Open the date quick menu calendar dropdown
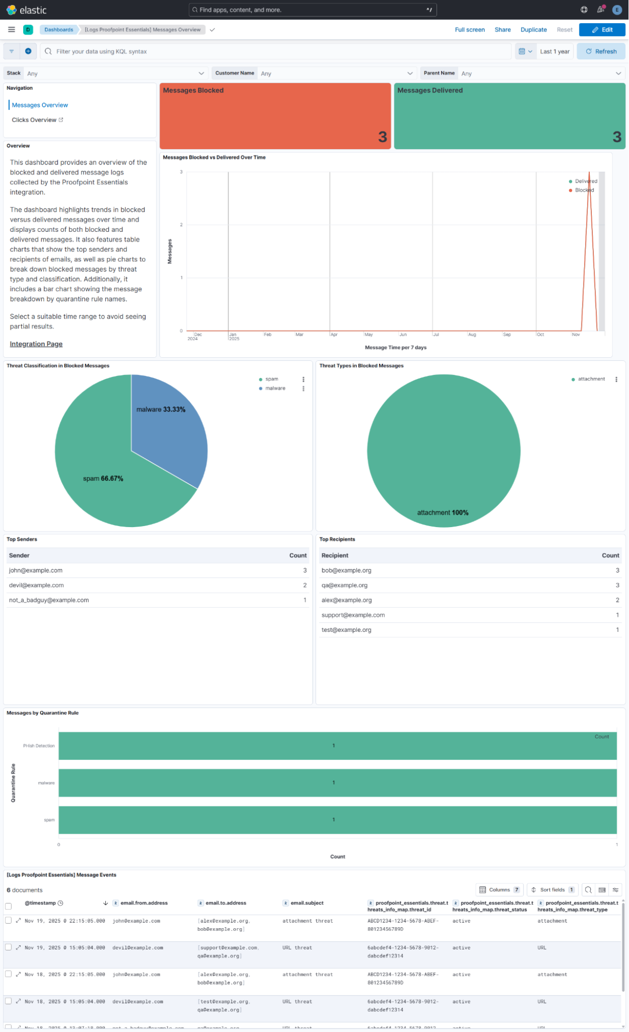 coord(525,51)
